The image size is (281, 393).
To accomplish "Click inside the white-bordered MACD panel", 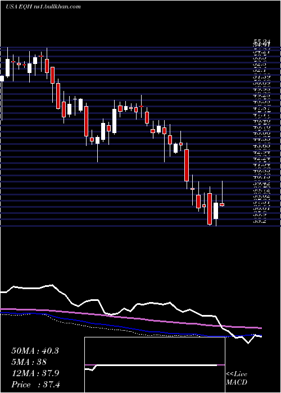I will [x=155, y=365].
